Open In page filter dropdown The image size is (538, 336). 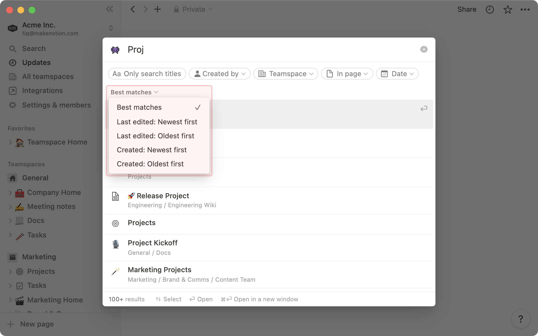[x=347, y=74]
